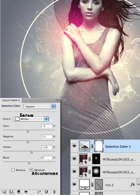Image resolution: width=140 pixels, height=195 pixels.
Task: Select the nebula thumbnail beside the large-glow mask
Action: (x=83, y=172)
